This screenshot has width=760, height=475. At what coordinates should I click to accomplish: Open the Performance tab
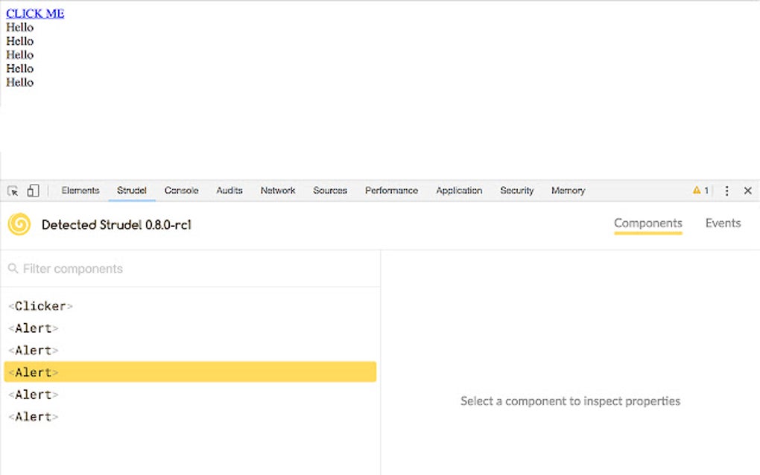[391, 191]
